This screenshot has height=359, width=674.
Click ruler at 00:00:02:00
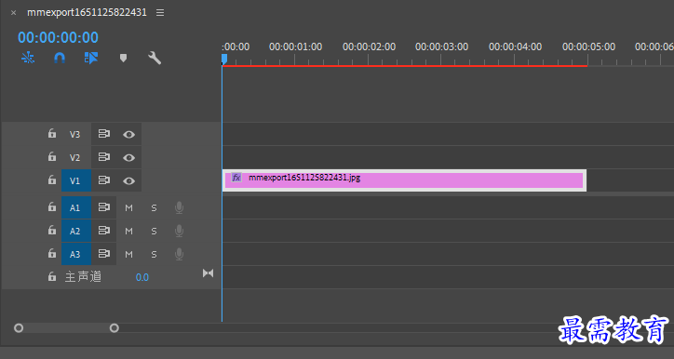369,47
